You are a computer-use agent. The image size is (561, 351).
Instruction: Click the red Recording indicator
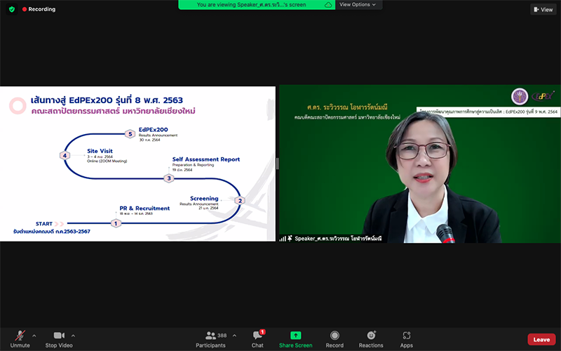[39, 9]
